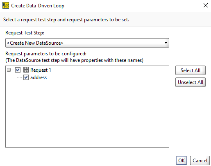Screen dimensions: 211x166
Task: Click 'Request parameters to be configured:' label
Action: 46,54
